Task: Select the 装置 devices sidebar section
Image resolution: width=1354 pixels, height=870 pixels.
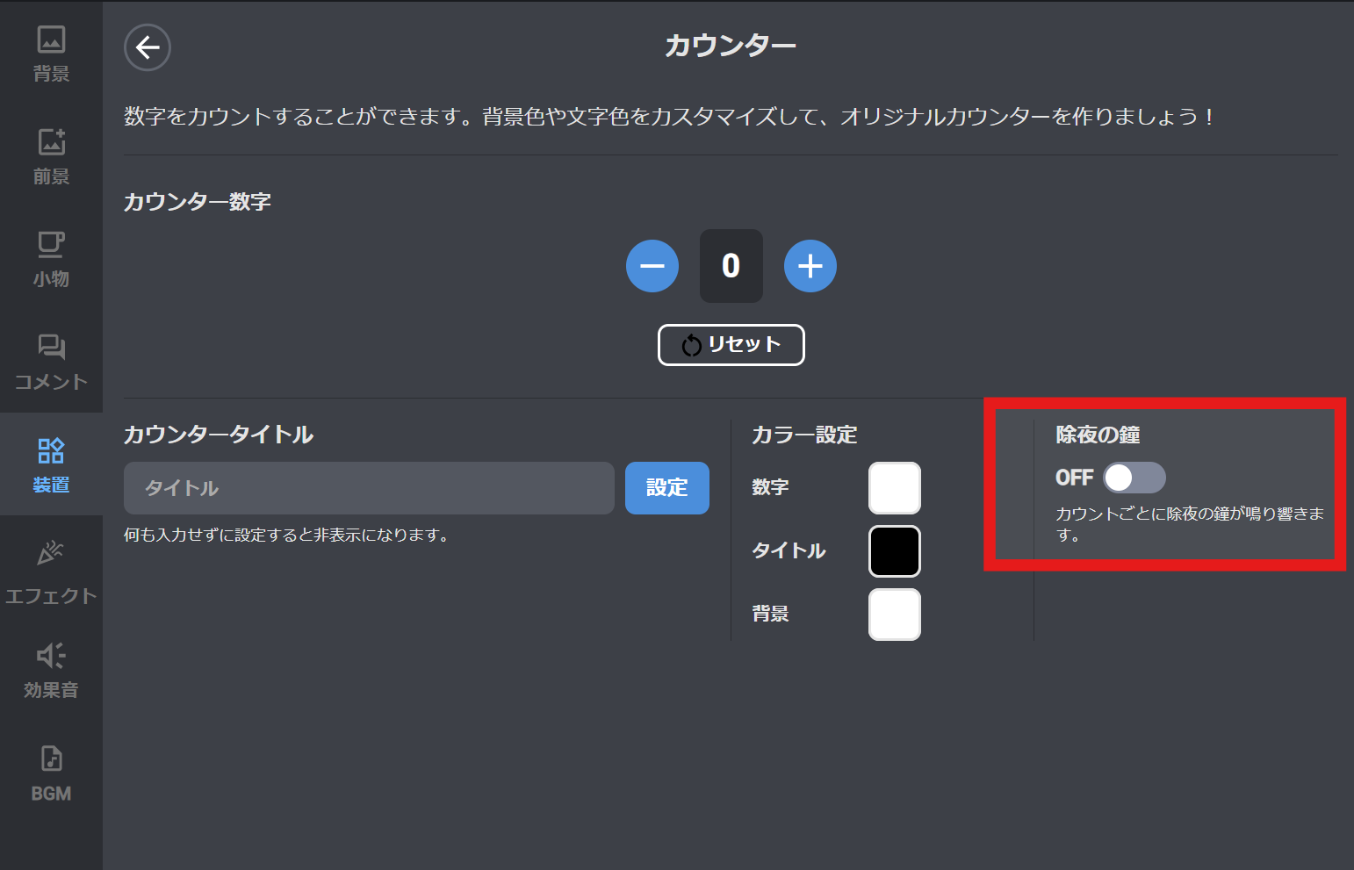Action: 51,464
